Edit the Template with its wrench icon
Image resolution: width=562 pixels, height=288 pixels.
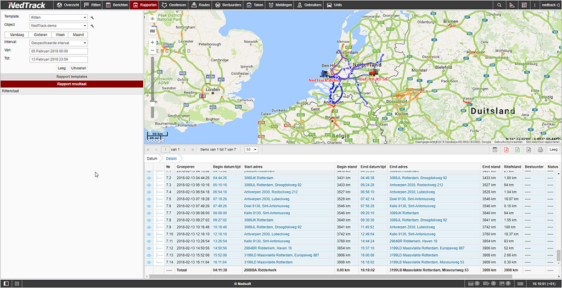coord(92,18)
